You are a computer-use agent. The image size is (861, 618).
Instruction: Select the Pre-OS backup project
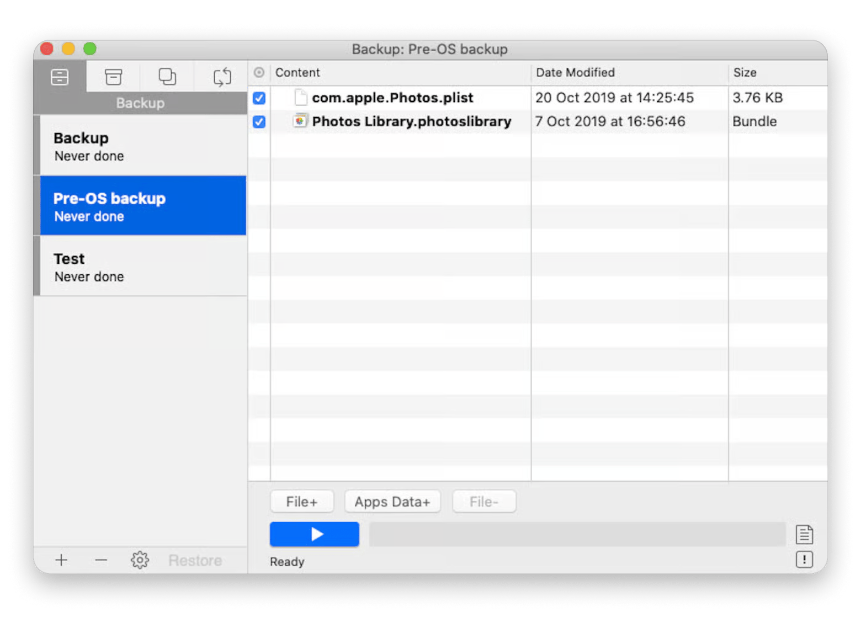coord(140,206)
